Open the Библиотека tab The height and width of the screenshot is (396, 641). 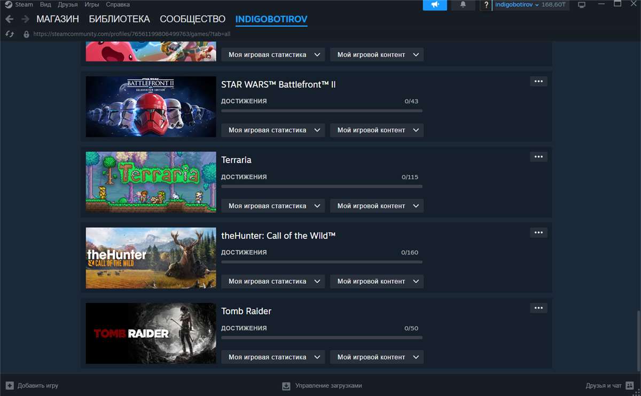119,19
